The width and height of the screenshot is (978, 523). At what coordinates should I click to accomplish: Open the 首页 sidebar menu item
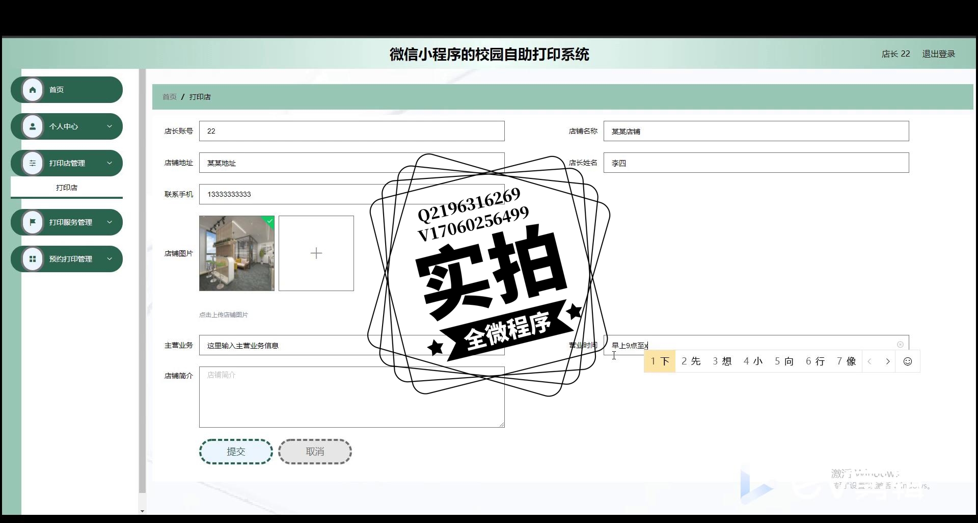point(67,90)
